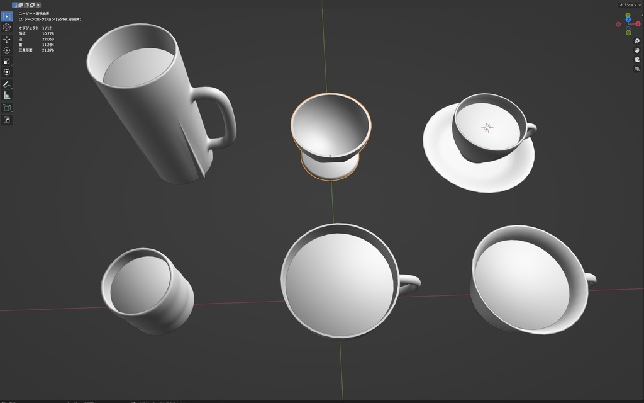The width and height of the screenshot is (644, 403).
Task: Select the Select Box tool
Action: click(6, 16)
